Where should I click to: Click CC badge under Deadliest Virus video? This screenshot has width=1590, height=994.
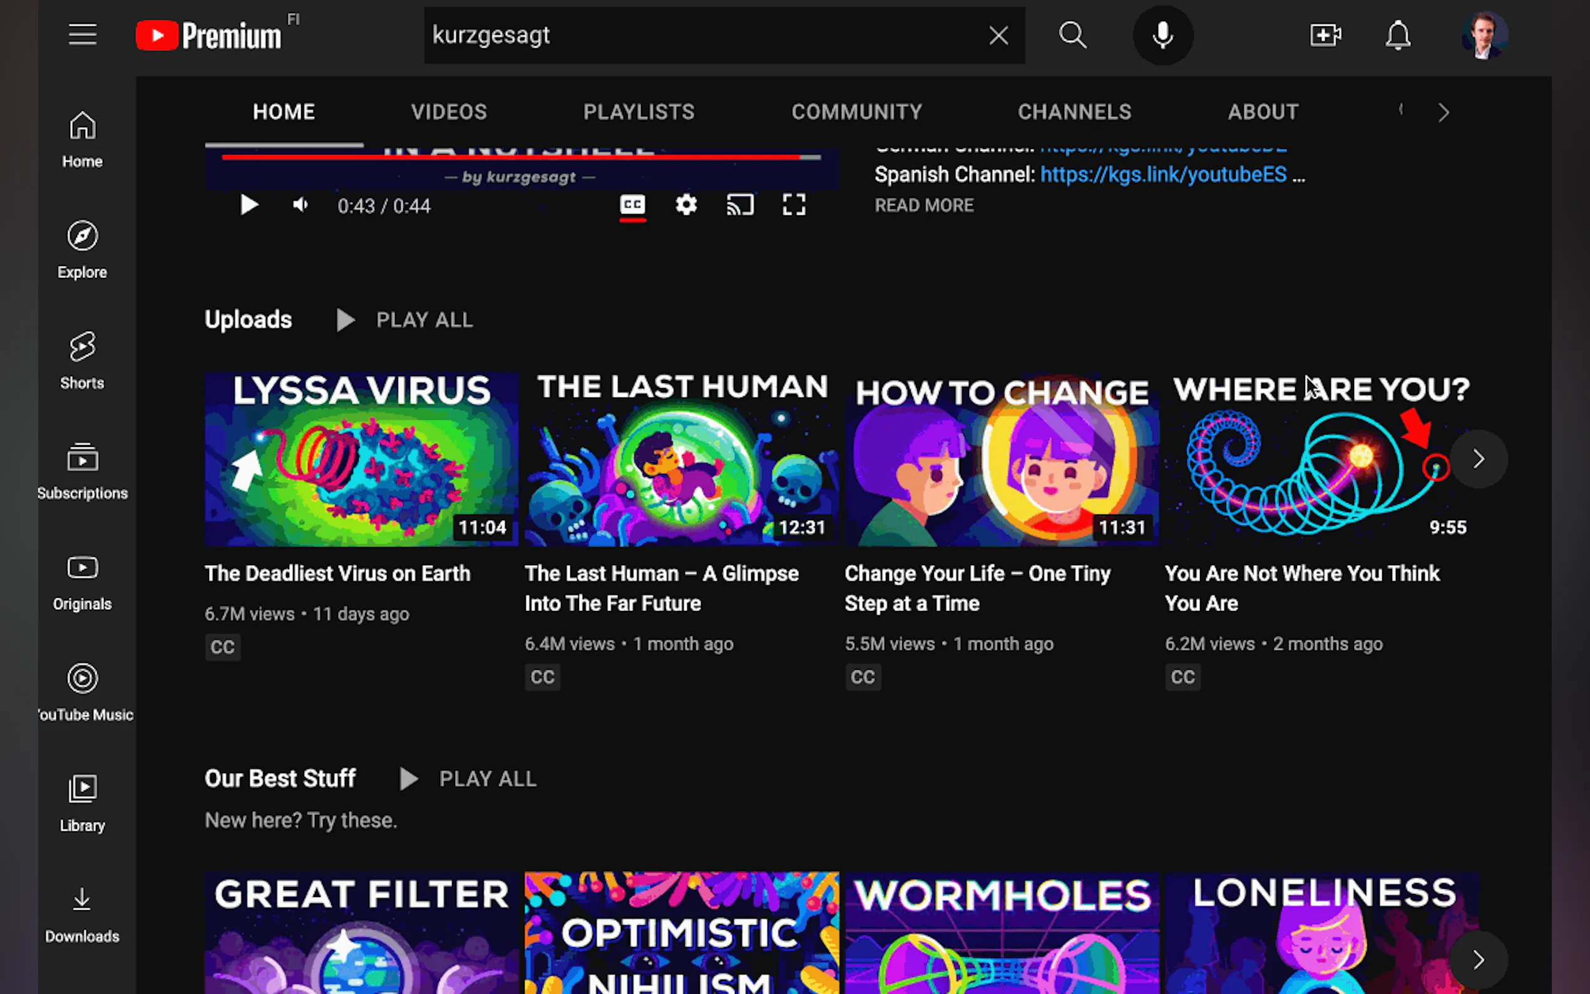(x=222, y=647)
